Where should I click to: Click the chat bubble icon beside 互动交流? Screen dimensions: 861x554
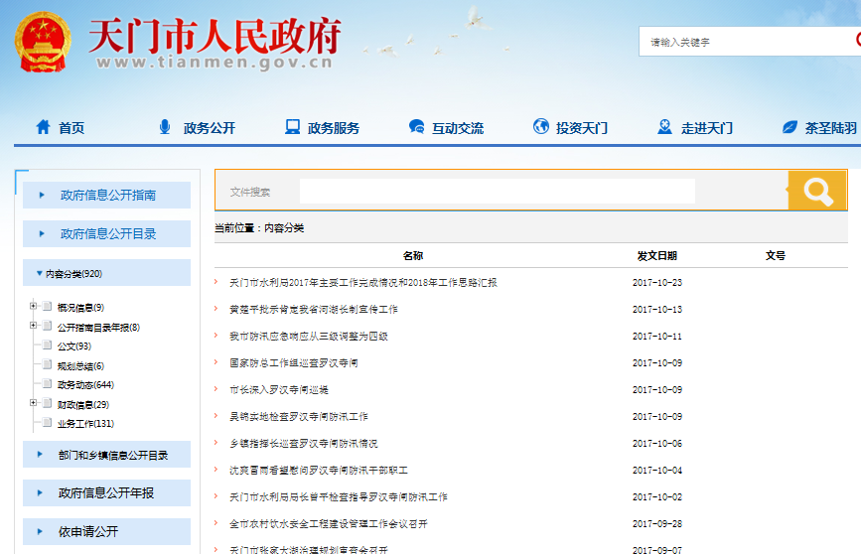coord(417,127)
